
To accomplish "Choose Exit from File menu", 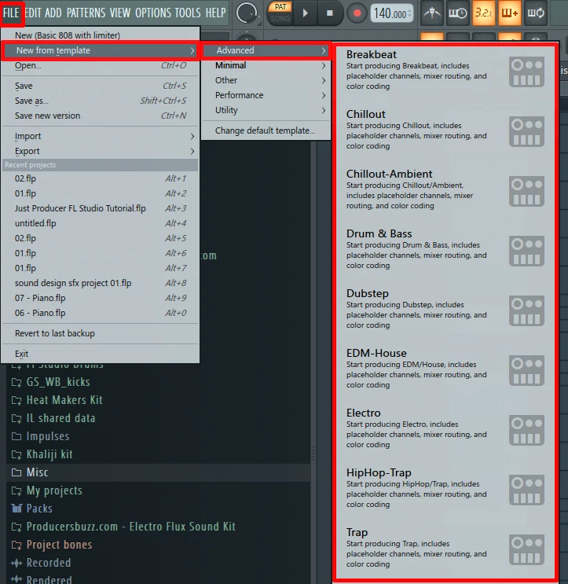I will point(101,354).
